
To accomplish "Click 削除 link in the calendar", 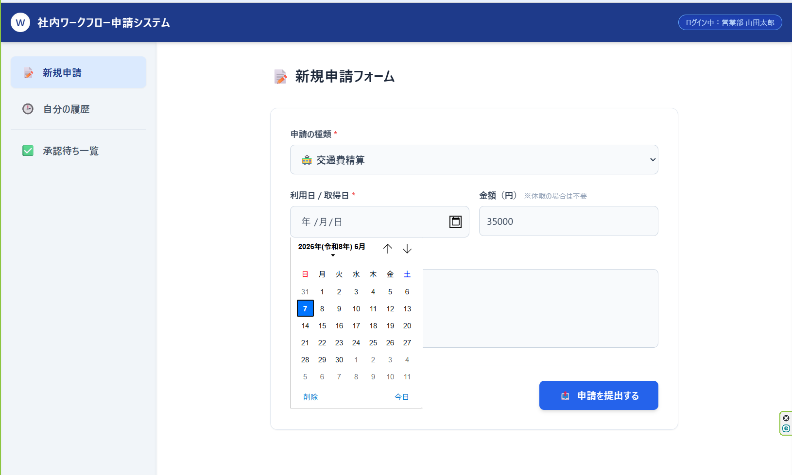I will 310,397.
